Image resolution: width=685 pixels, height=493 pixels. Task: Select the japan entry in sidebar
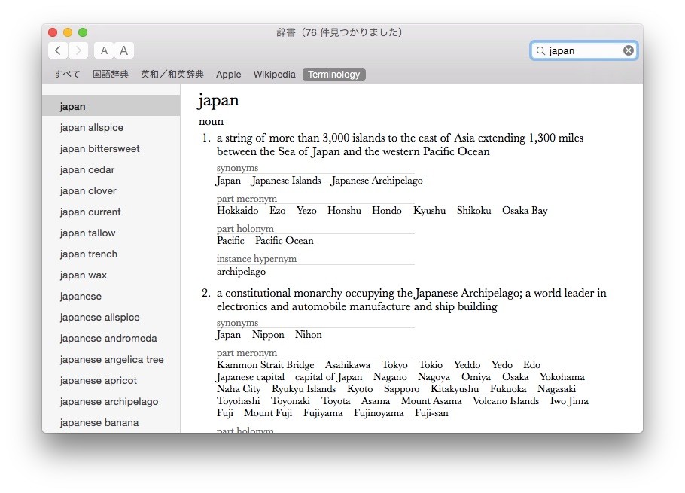[111, 106]
